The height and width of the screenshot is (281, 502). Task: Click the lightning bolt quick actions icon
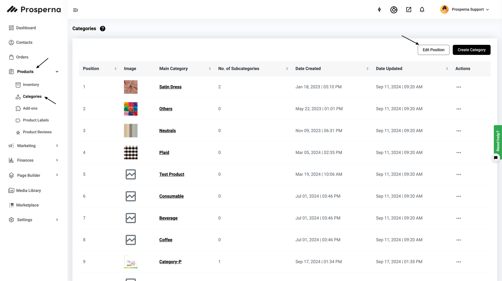click(x=379, y=10)
